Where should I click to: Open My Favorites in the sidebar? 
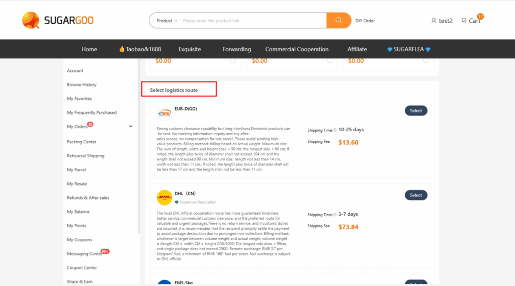[x=79, y=99]
